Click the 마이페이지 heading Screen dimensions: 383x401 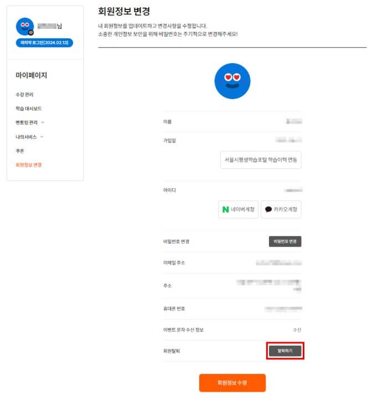(31, 75)
